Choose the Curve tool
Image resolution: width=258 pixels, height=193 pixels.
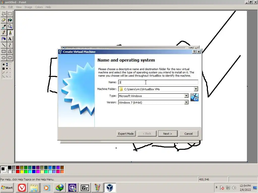[10, 45]
